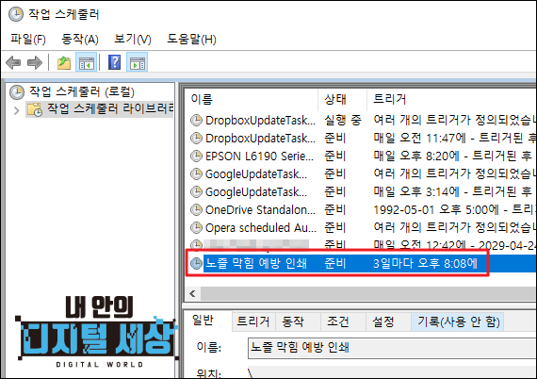Click clock icon of GoogleUpdateTask with multiple triggers

[x=196, y=173]
